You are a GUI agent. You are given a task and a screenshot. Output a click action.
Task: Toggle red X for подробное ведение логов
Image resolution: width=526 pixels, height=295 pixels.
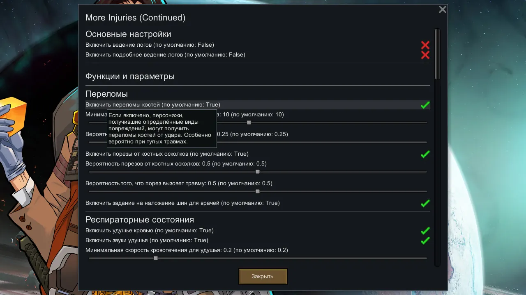[x=425, y=55]
